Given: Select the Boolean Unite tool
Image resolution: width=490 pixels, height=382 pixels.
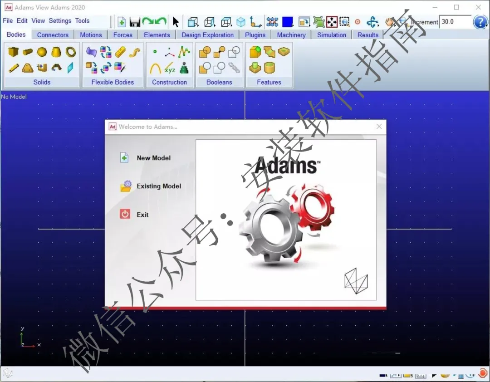Looking at the screenshot, I should click(205, 52).
